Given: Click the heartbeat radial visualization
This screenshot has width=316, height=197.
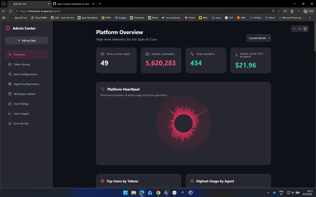Looking at the screenshot, I should tap(183, 123).
